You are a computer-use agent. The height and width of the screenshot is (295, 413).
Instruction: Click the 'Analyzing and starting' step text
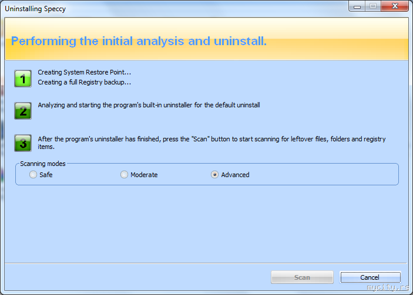coord(149,105)
